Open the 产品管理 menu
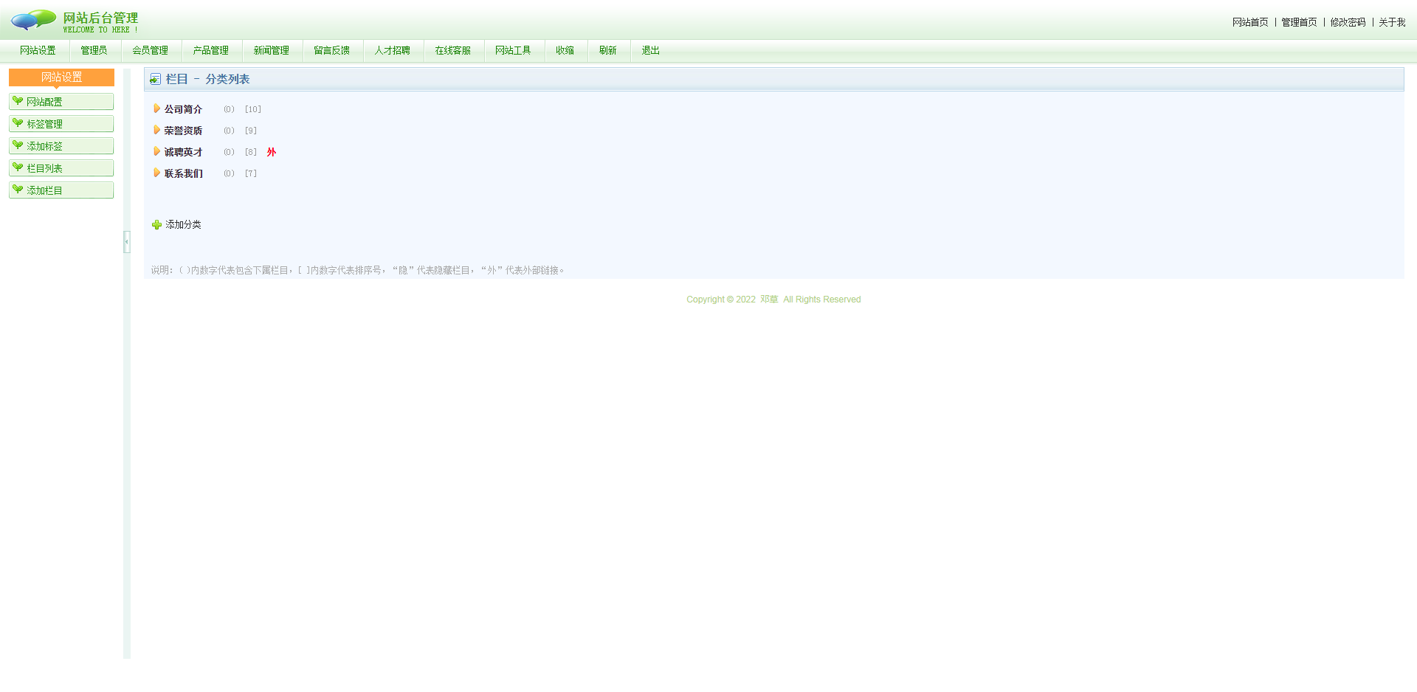The image size is (1417, 692). tap(211, 50)
